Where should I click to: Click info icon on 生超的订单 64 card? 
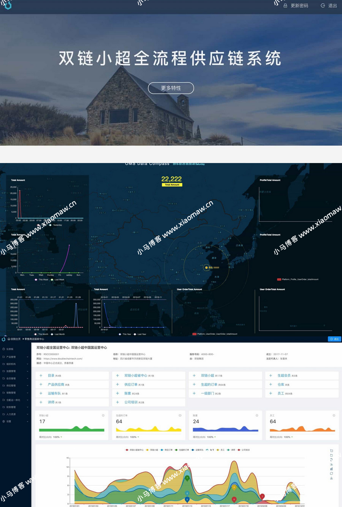[x=180, y=415]
